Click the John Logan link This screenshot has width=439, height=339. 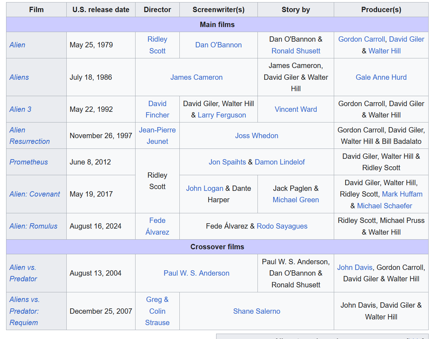[x=205, y=188]
